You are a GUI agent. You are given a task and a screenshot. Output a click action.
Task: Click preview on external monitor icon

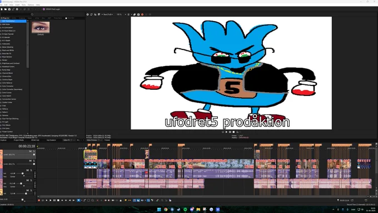click(91, 14)
